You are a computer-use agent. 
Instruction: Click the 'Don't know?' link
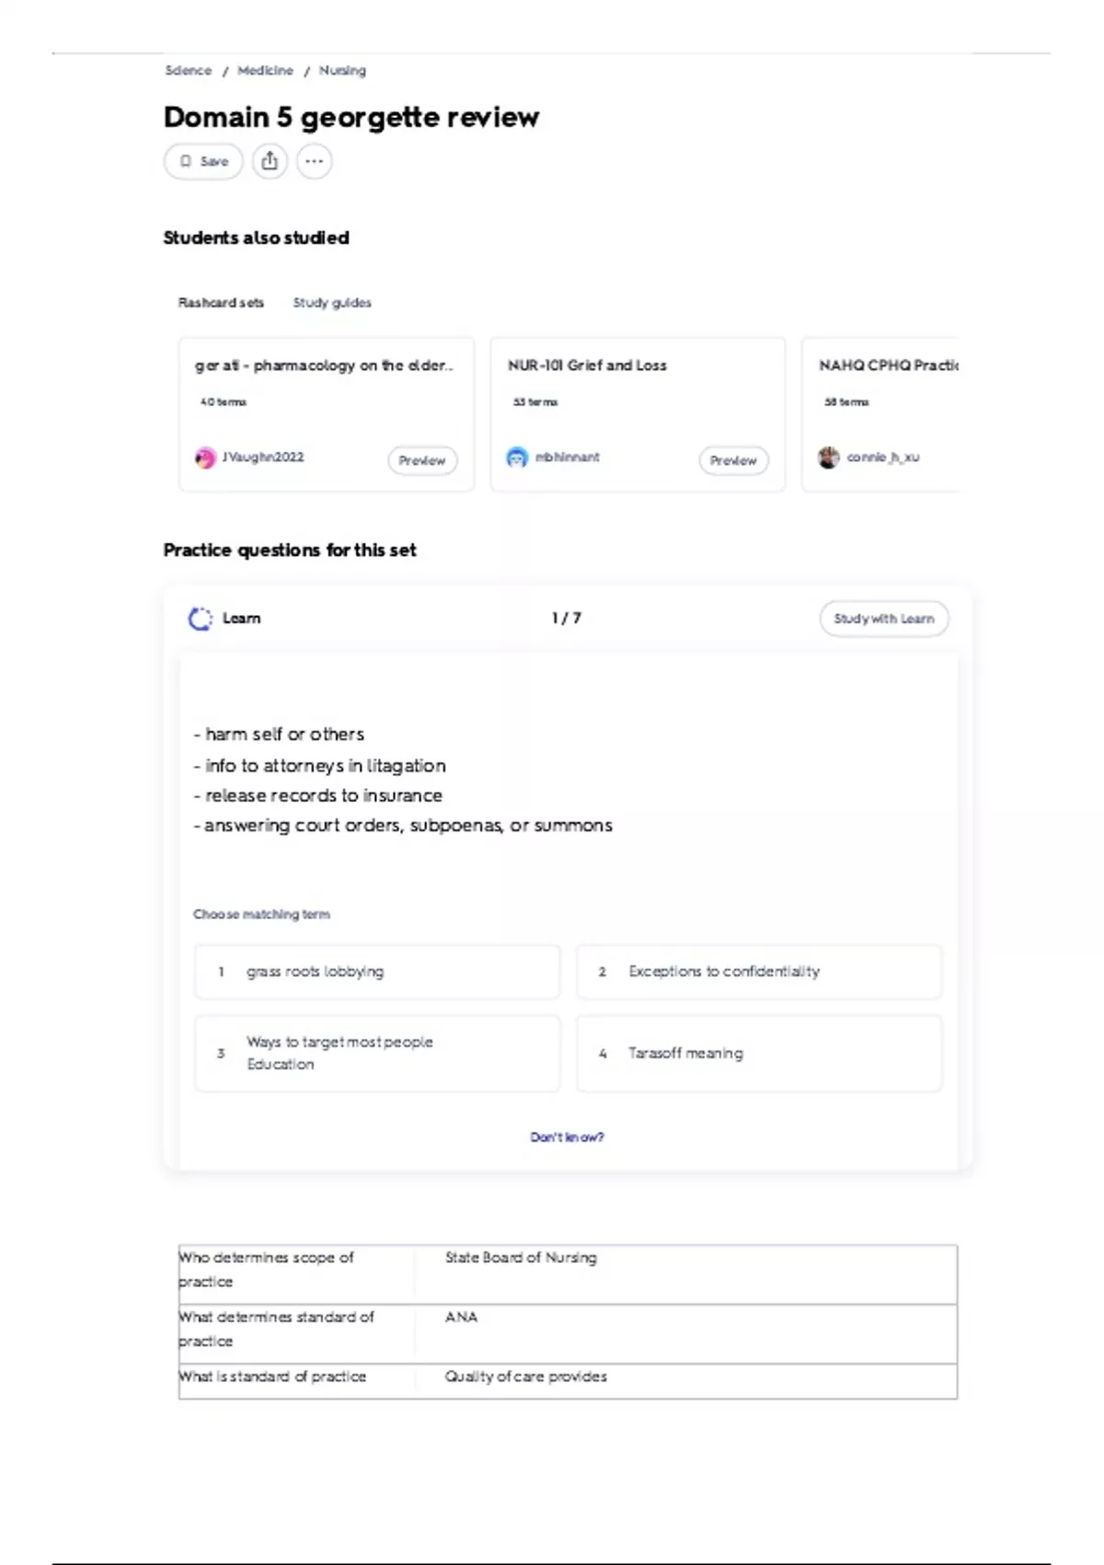pos(567,1138)
